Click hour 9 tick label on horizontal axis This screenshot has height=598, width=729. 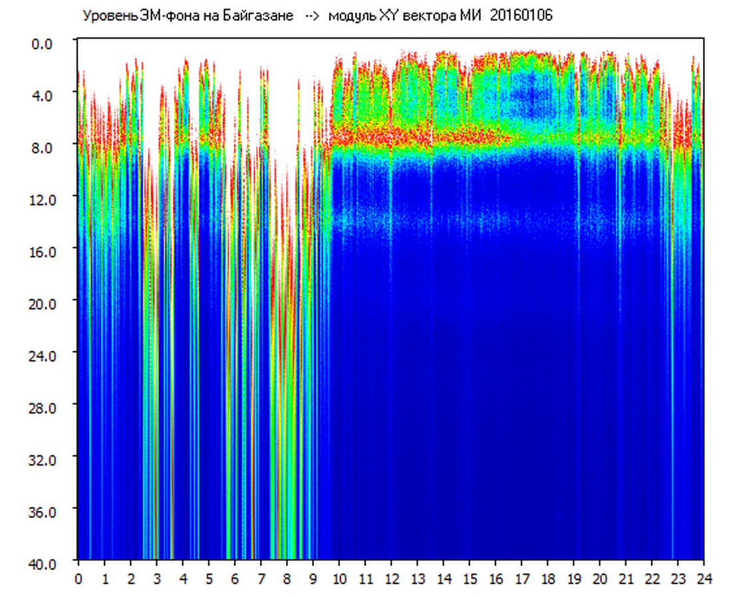[x=313, y=579]
